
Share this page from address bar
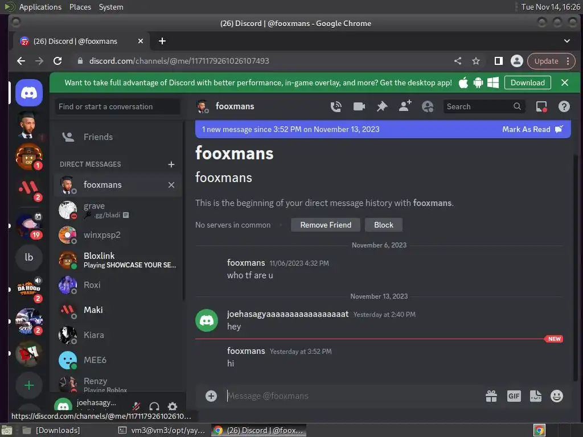(458, 61)
